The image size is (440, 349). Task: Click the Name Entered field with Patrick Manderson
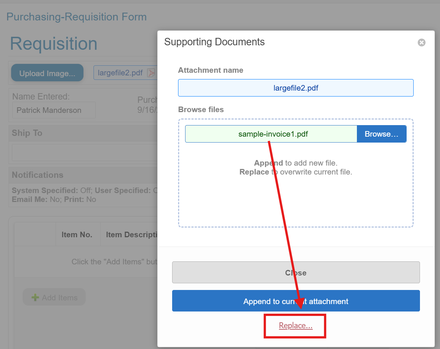54,110
